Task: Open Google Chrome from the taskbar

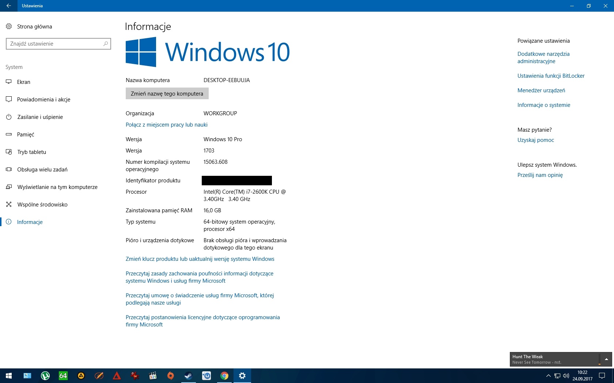Action: click(224, 376)
